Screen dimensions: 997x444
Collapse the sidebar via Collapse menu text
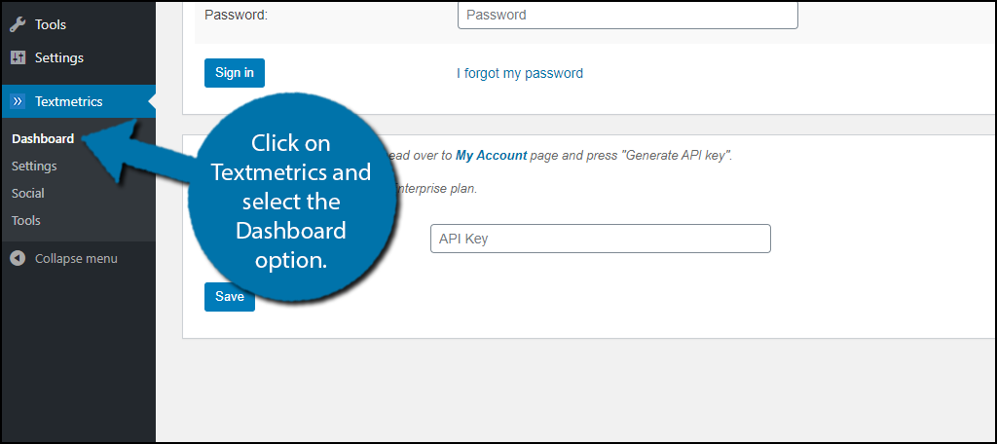pyautogui.click(x=76, y=258)
